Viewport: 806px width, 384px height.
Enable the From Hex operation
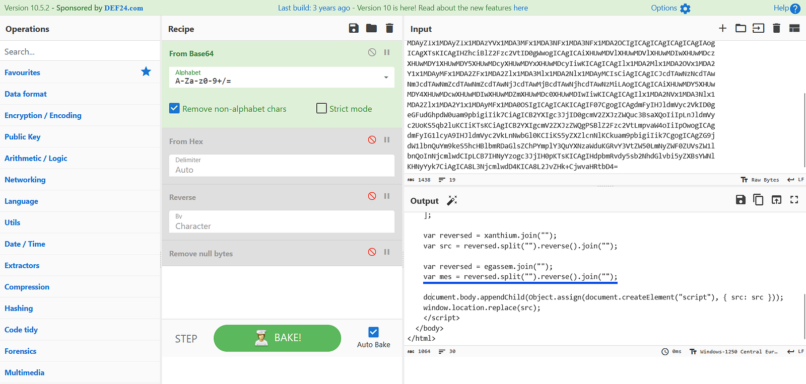[x=372, y=140]
